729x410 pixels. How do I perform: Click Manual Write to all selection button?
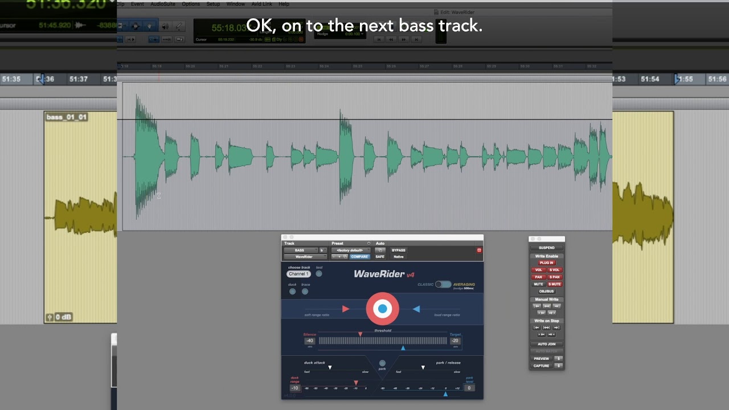tap(547, 306)
